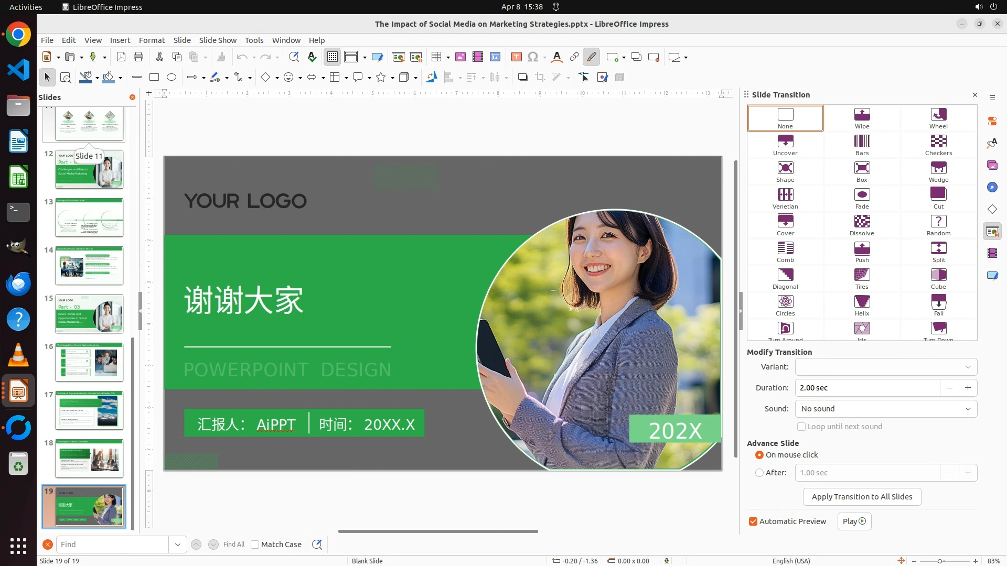Click the Insert Text Box icon

516,57
